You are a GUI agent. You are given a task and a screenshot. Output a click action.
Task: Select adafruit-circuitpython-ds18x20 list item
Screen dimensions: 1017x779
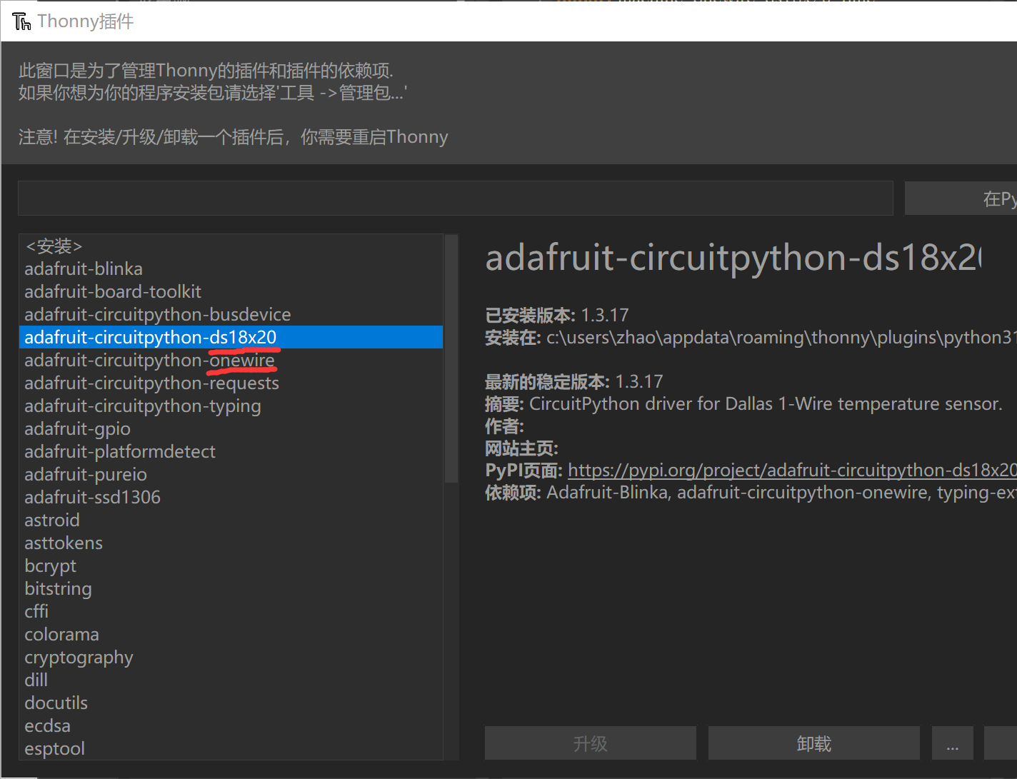[231, 337]
